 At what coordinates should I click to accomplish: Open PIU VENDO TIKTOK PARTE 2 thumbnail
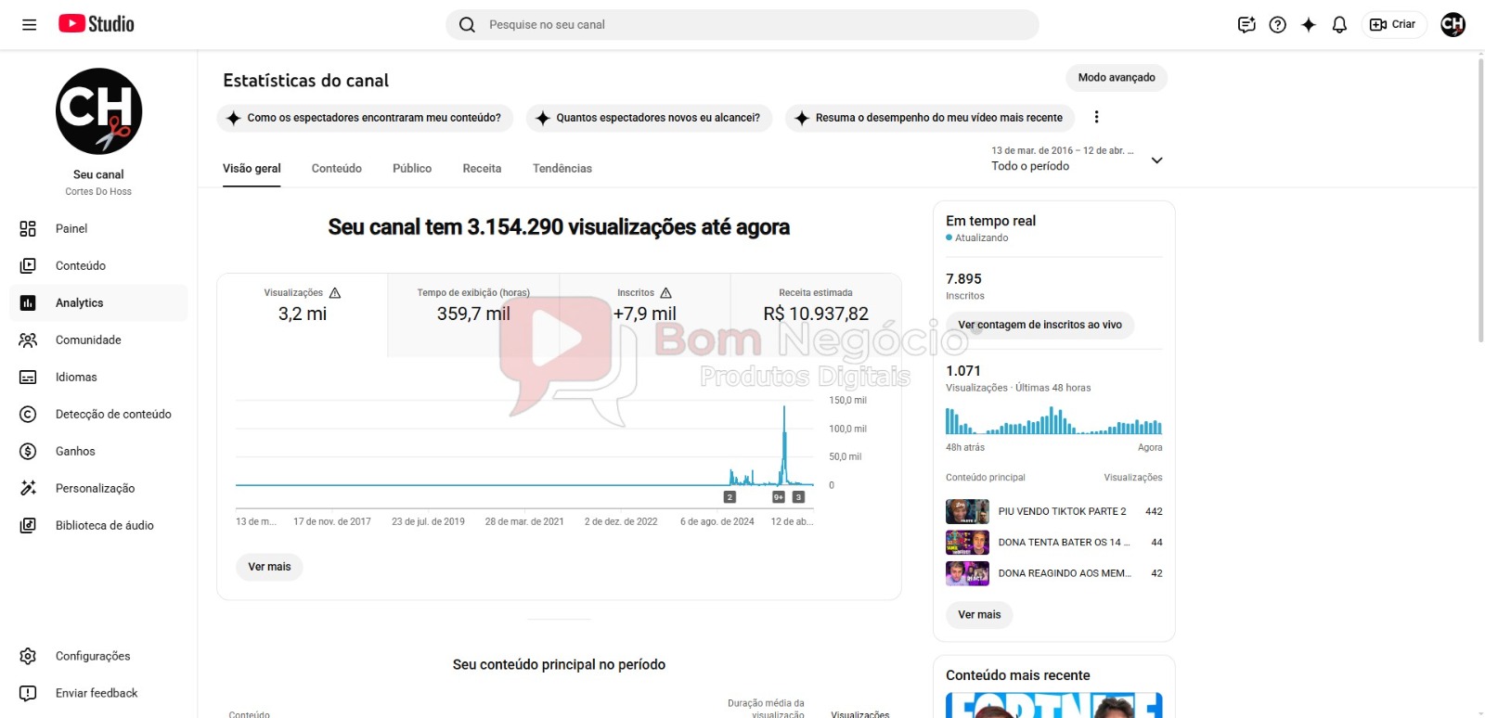(967, 512)
